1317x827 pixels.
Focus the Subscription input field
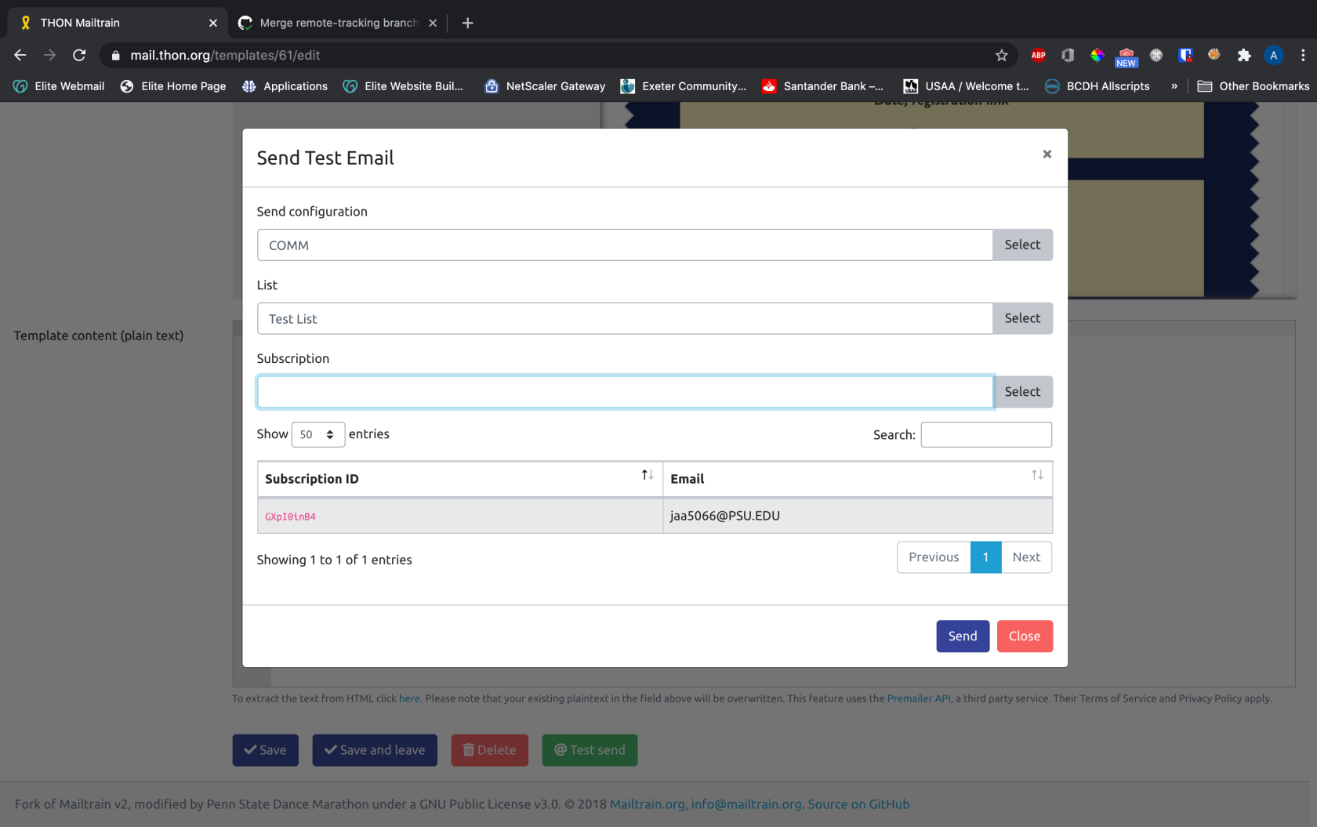coord(625,392)
